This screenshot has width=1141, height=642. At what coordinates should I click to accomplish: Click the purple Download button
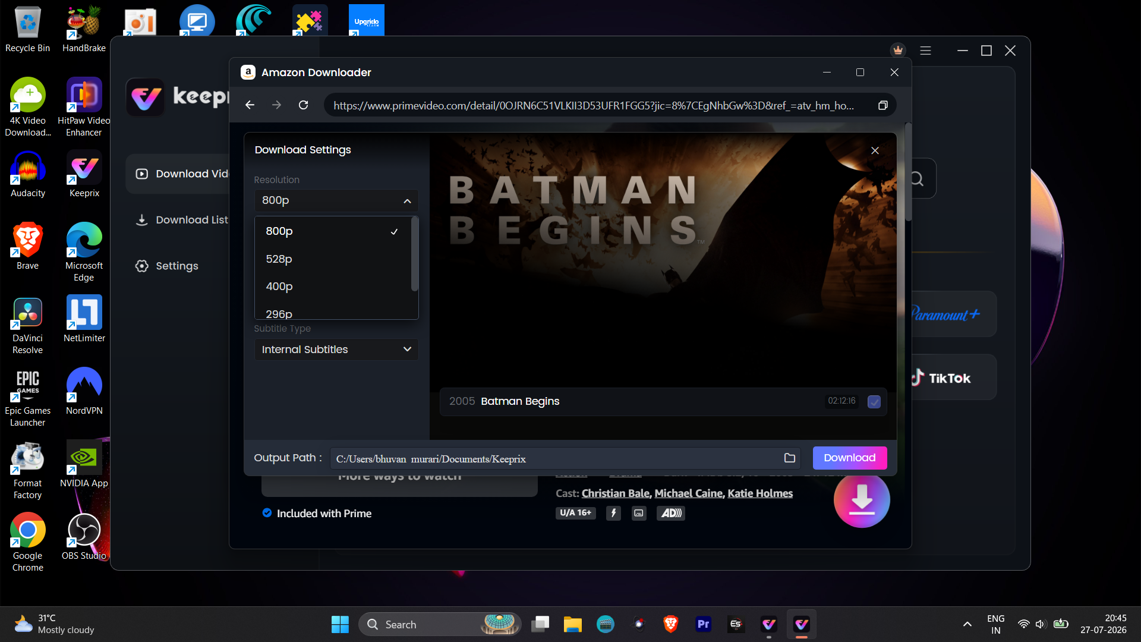click(850, 458)
